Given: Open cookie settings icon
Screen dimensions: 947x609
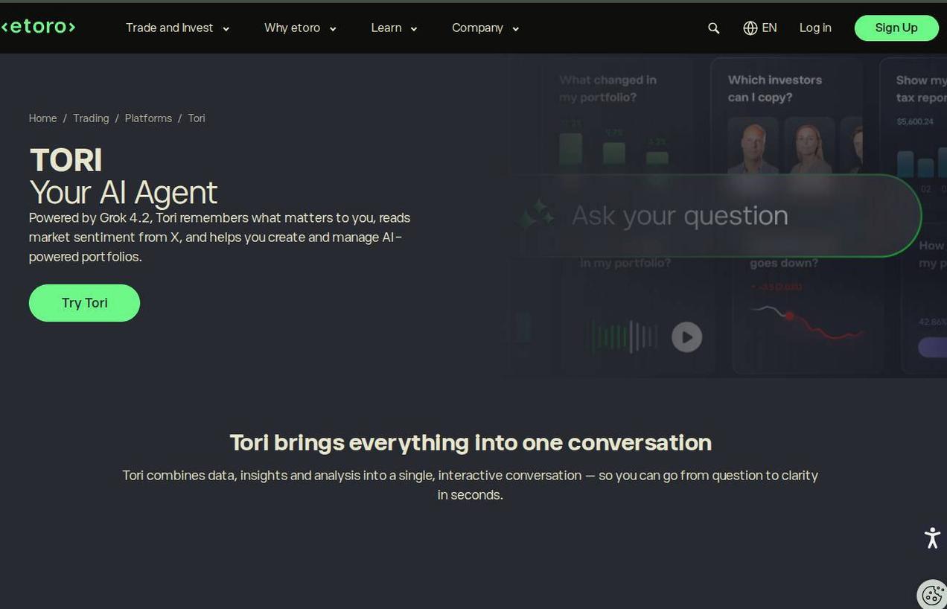Looking at the screenshot, I should coord(932,594).
